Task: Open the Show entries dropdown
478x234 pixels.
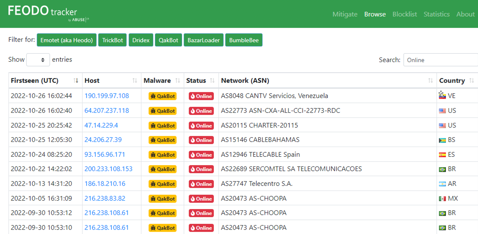Action: (x=38, y=60)
